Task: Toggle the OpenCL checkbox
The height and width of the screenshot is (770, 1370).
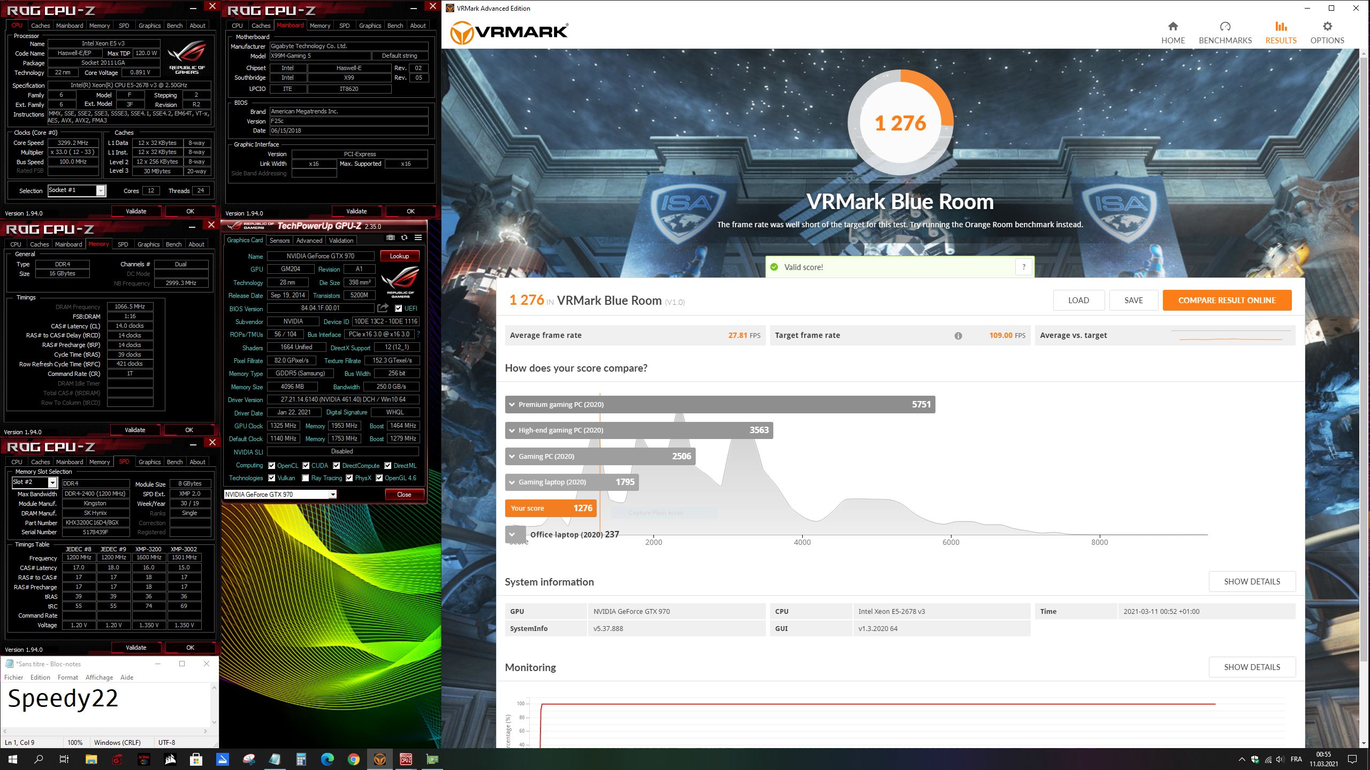Action: tap(271, 465)
